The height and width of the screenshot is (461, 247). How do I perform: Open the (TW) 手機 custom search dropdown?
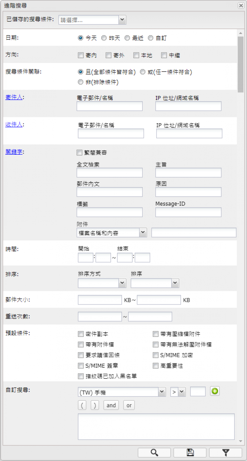pos(162,392)
